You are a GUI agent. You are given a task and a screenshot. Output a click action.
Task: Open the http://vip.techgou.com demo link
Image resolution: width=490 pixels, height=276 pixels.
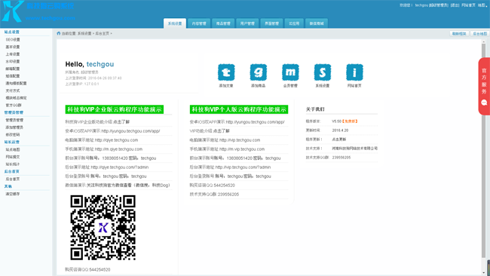240,140
